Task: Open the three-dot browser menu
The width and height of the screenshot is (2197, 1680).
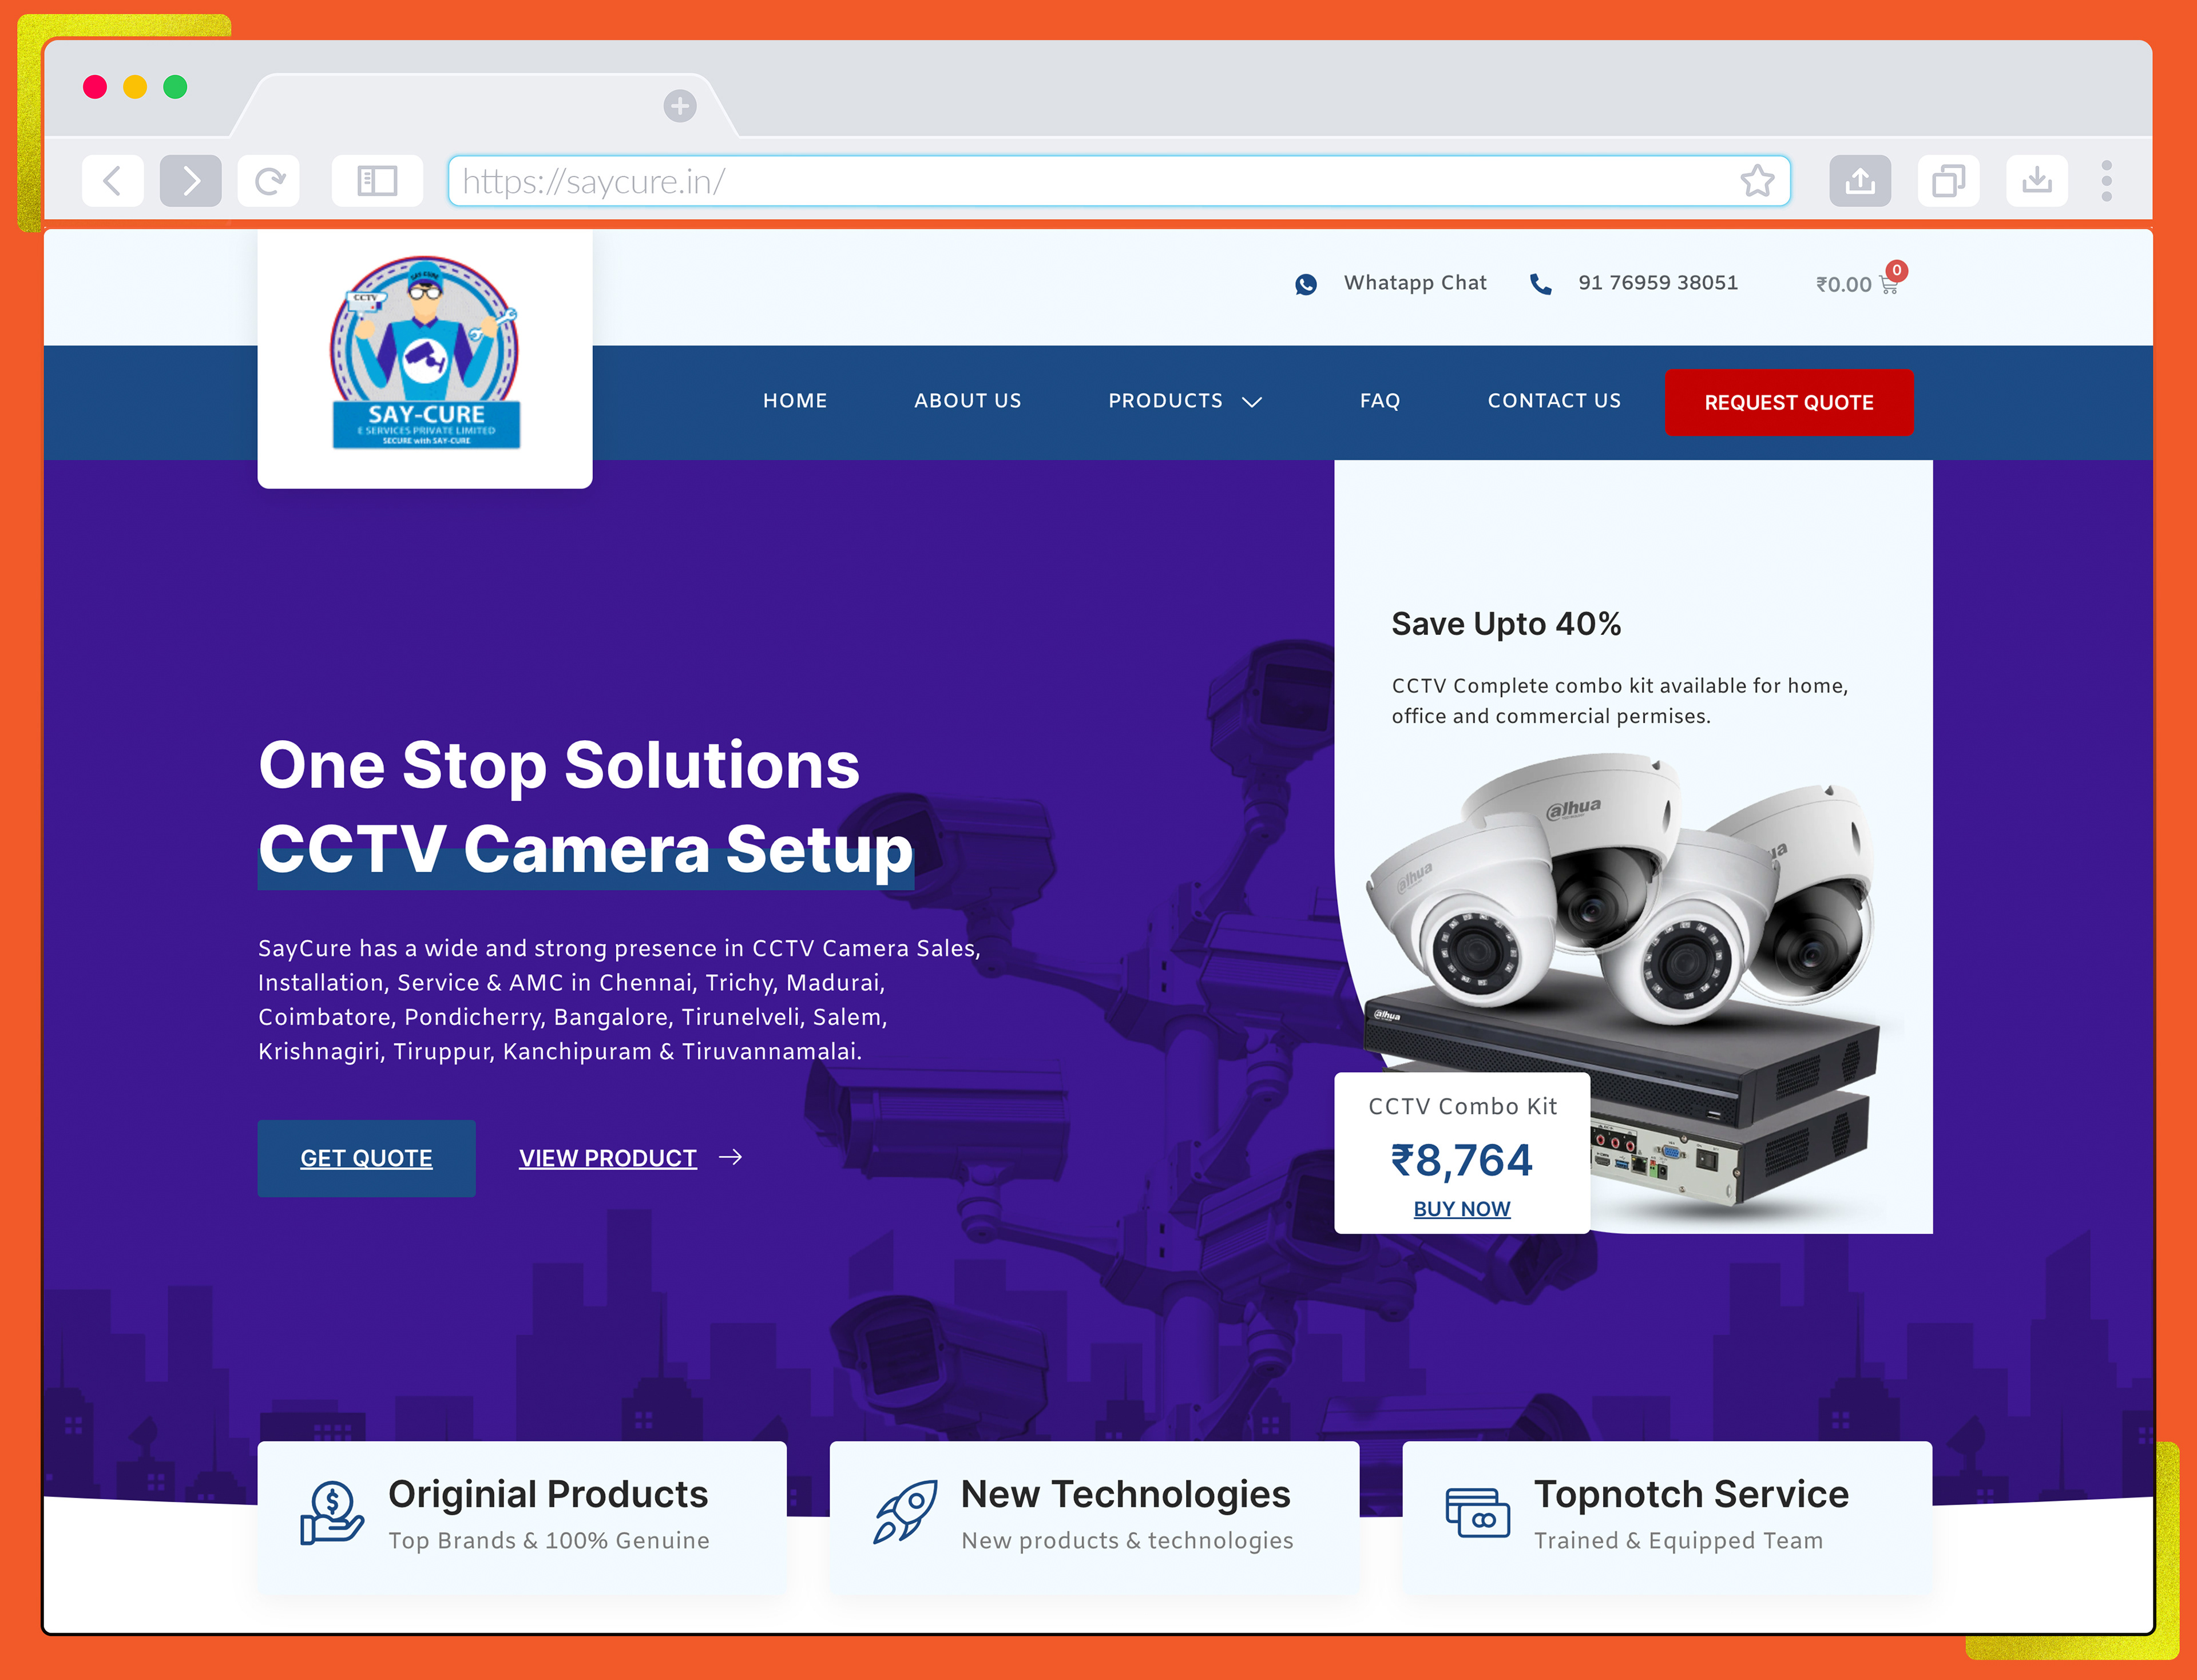Action: click(x=2106, y=181)
